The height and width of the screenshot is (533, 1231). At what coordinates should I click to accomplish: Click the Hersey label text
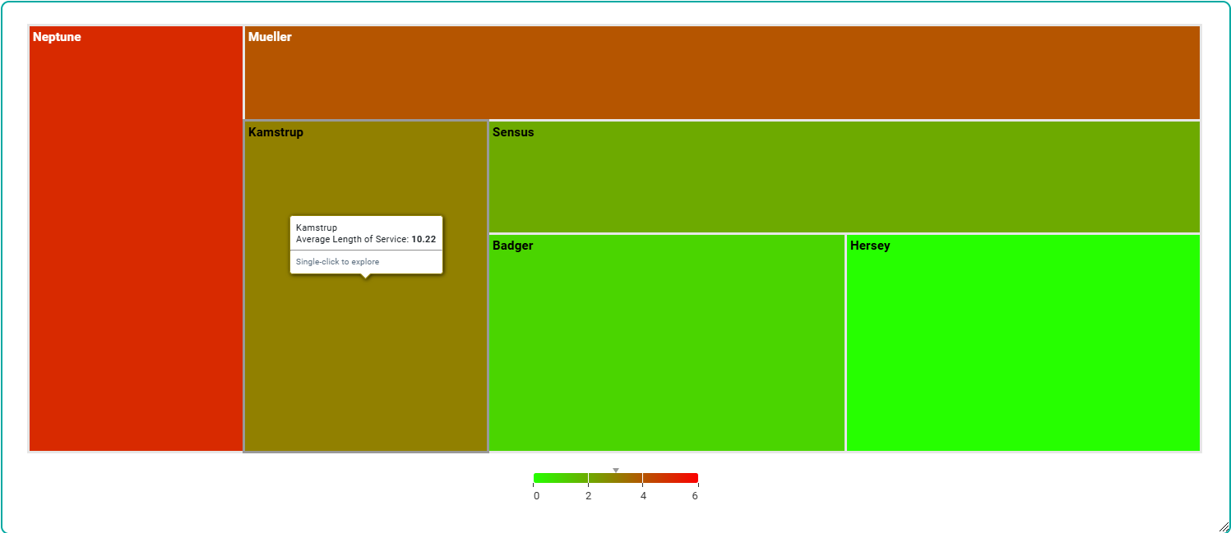870,246
